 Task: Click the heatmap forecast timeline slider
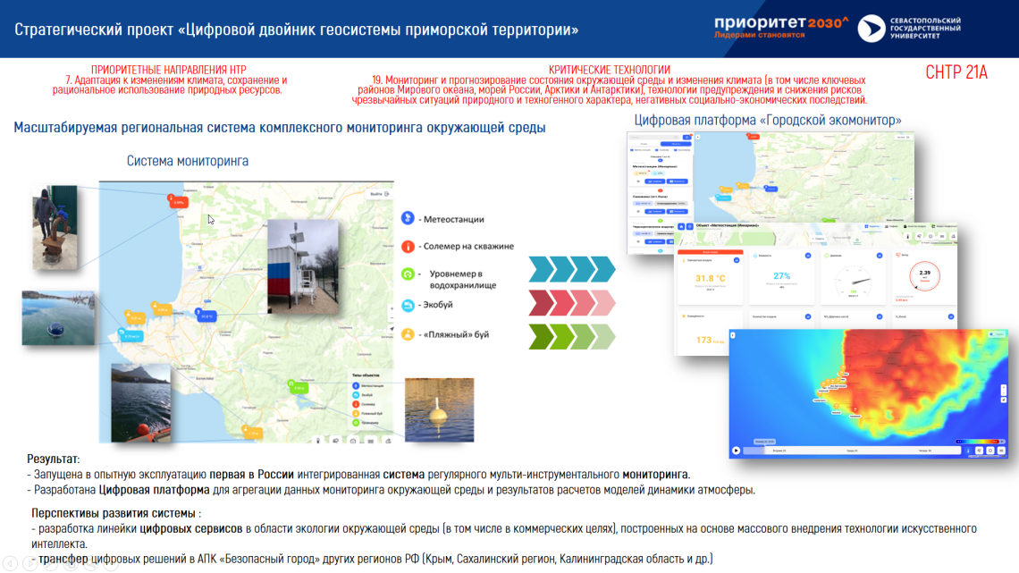tap(852, 451)
